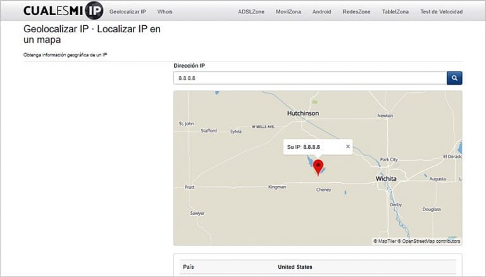Click the CualEsMiIP logo
The height and width of the screenshot is (277, 486).
click(x=63, y=11)
